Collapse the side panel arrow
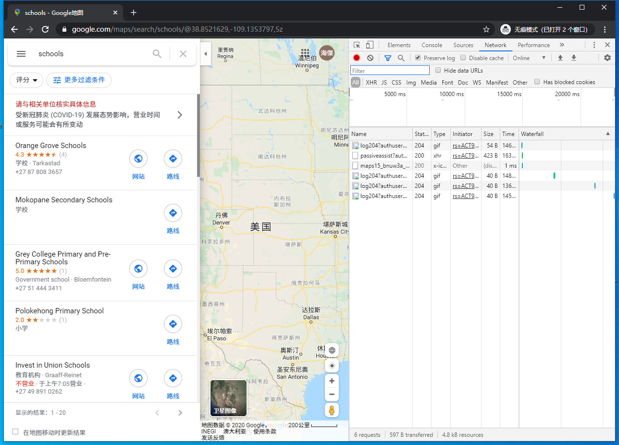The image size is (619, 445). [206, 54]
